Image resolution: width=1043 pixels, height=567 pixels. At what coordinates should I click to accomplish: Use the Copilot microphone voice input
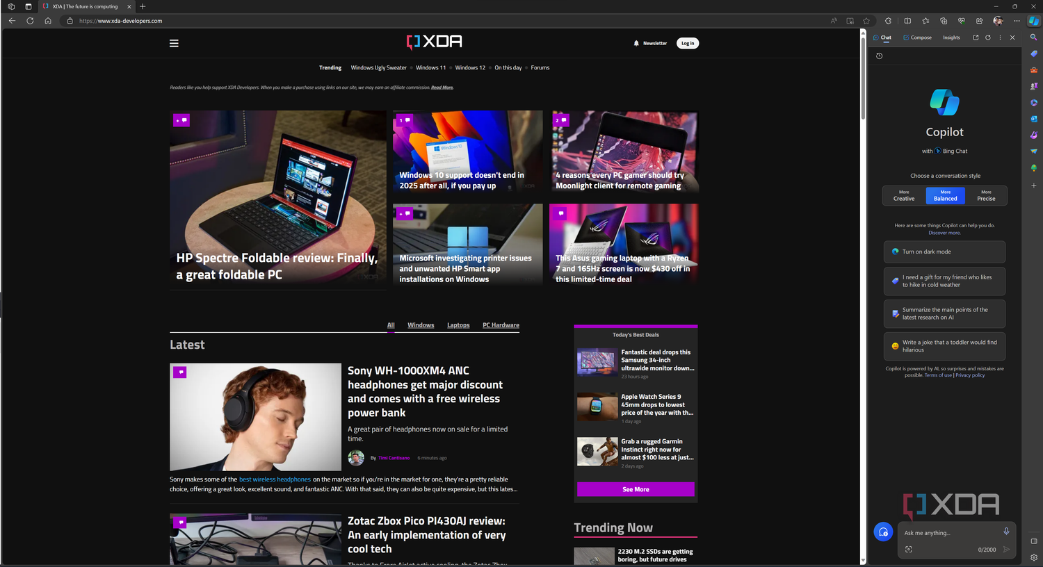(x=1005, y=532)
